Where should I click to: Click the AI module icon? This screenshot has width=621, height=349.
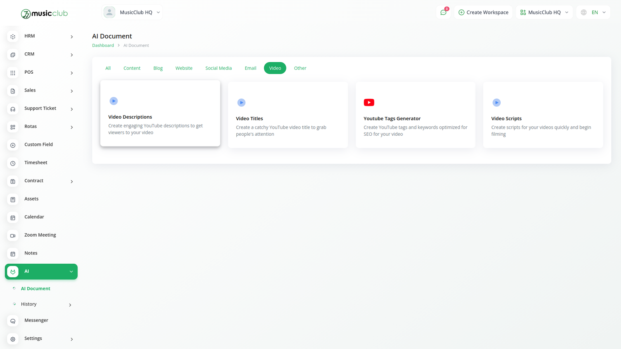coord(13,272)
